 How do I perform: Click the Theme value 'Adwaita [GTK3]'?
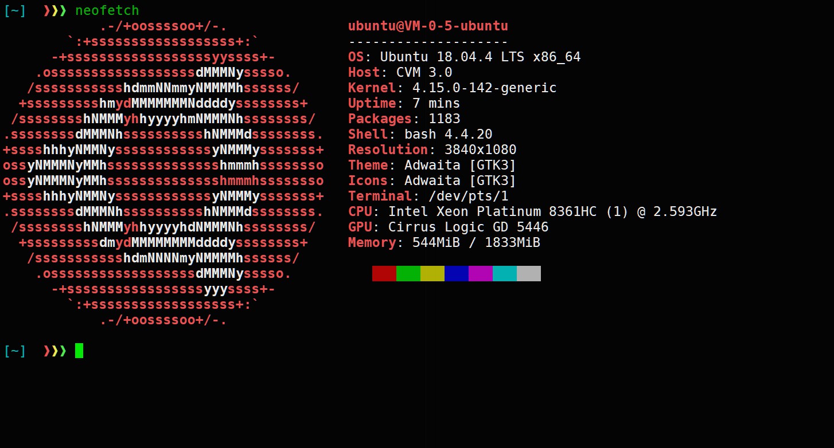461,166
